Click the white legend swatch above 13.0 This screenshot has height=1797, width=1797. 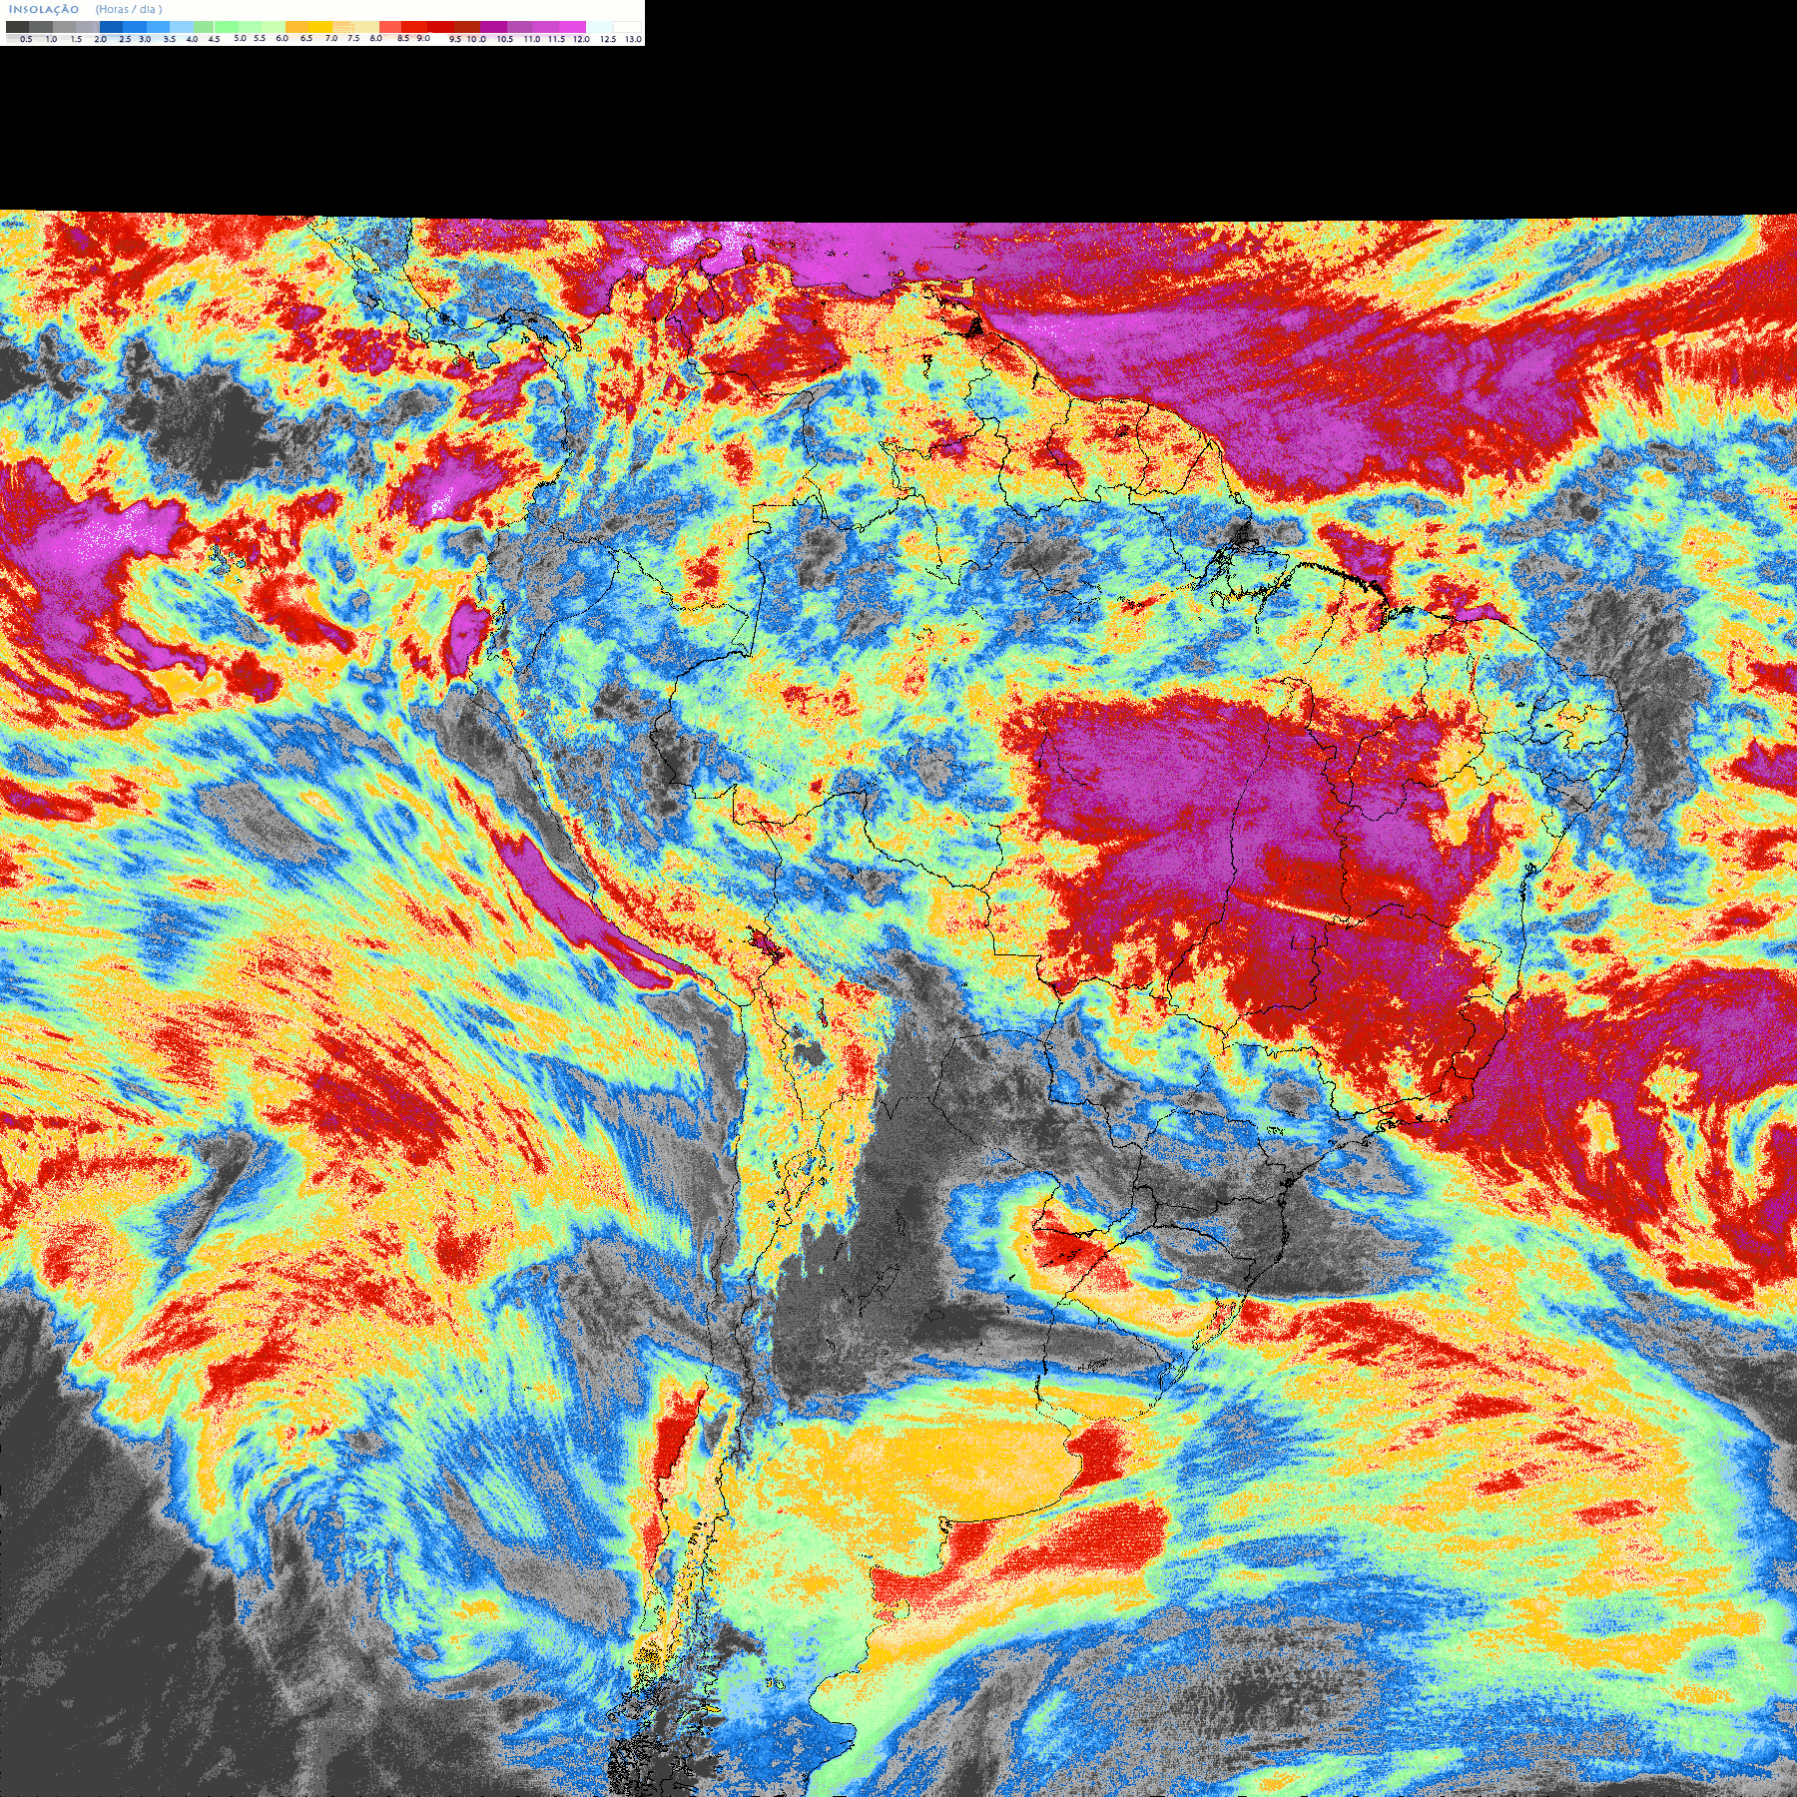point(627,27)
